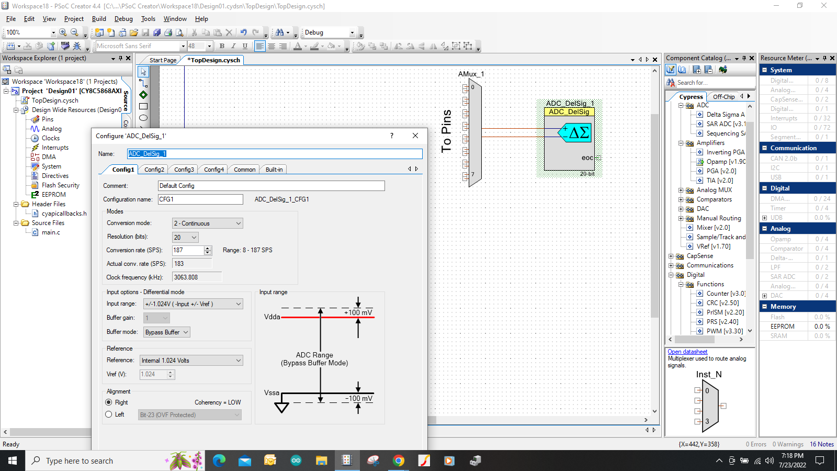Open the Project menu
This screenshot has height=471, width=837.
(74, 19)
